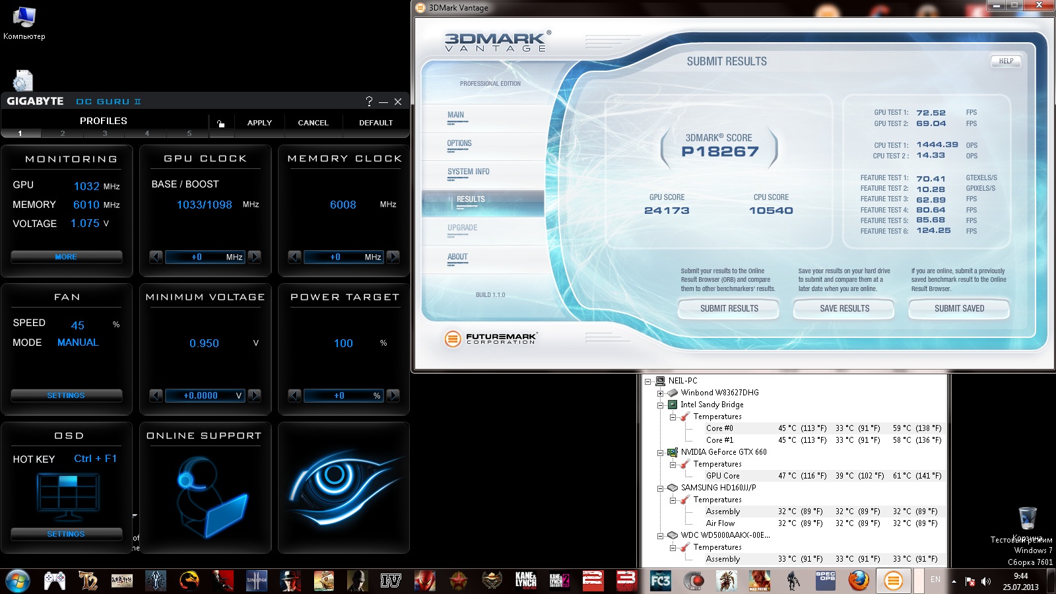Screen dimensions: 1056x594
Task: Launch GTA IV from the taskbar
Action: click(x=391, y=581)
